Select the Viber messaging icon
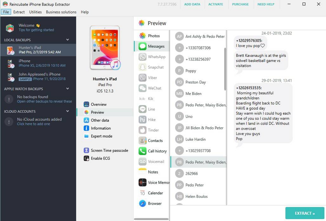326x221 pixels. pyautogui.click(x=142, y=77)
